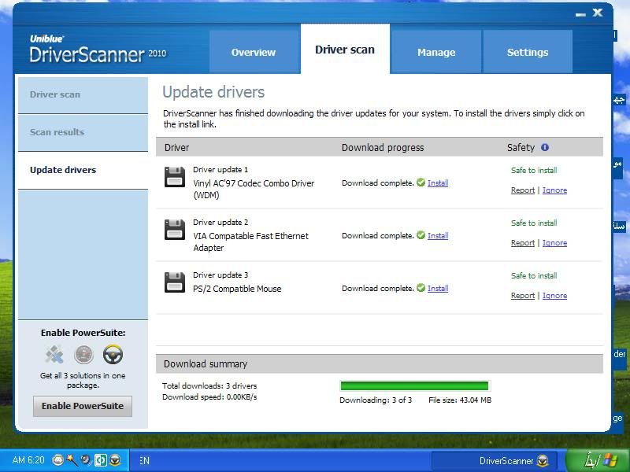630x472 pixels.
Task: Click the 'Driver update 2' label
Action: (x=220, y=223)
